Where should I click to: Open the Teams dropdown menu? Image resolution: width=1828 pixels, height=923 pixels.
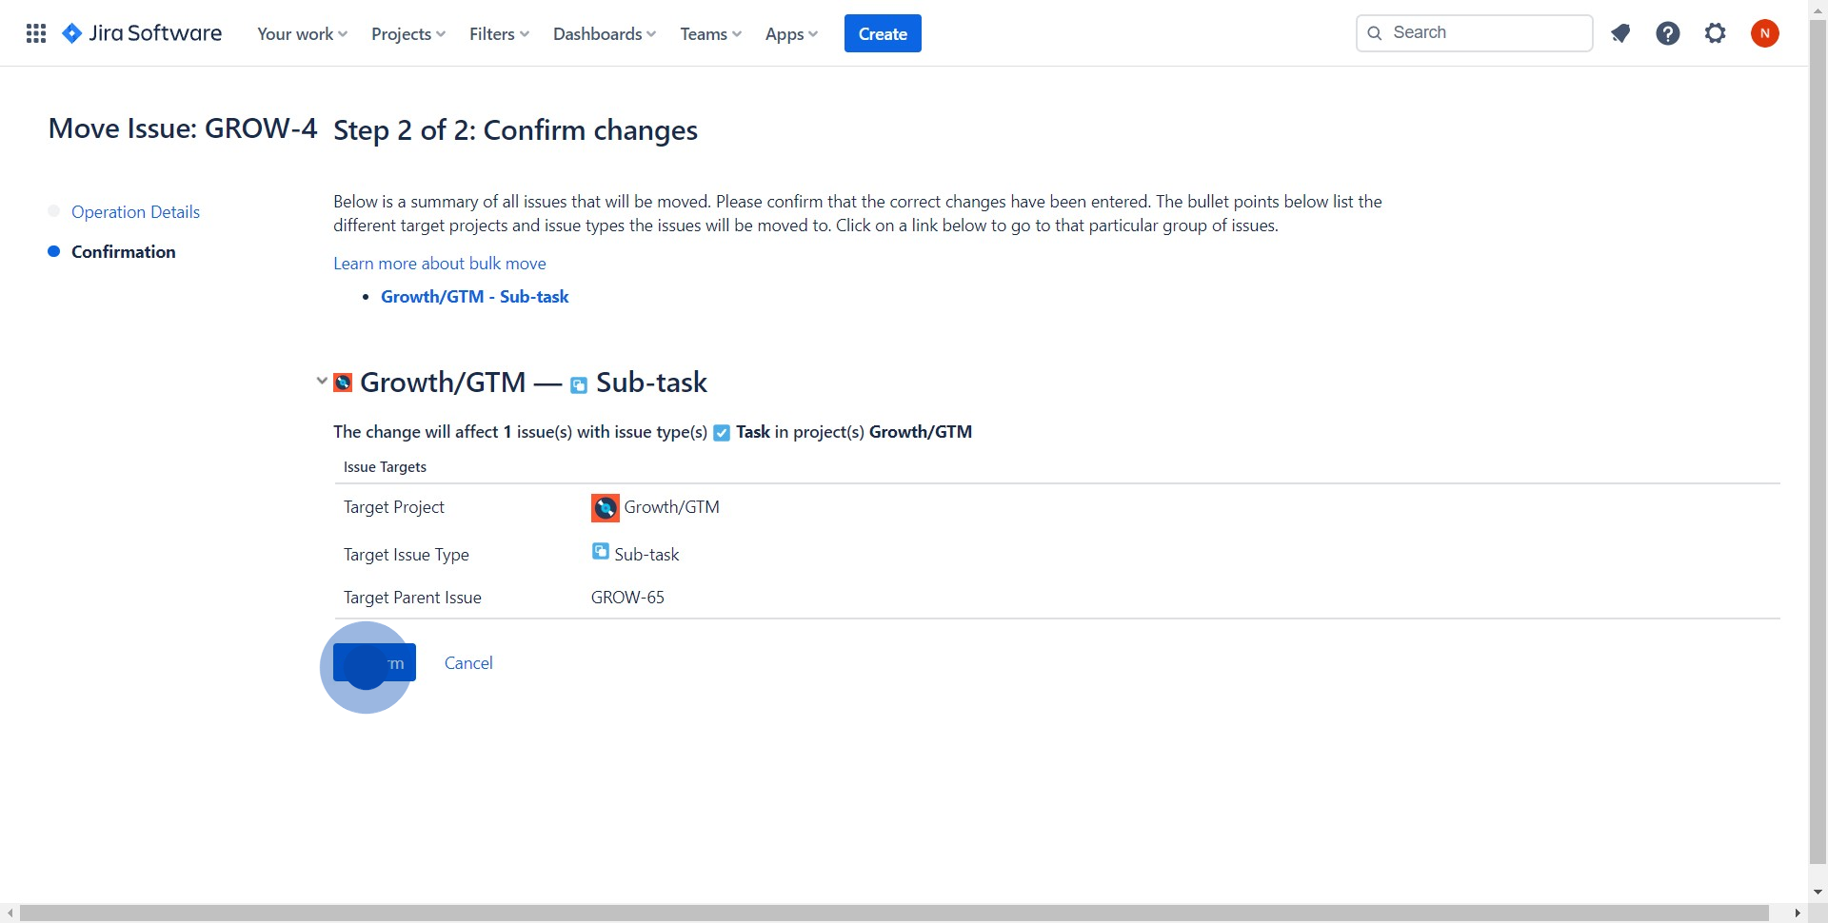click(x=711, y=34)
